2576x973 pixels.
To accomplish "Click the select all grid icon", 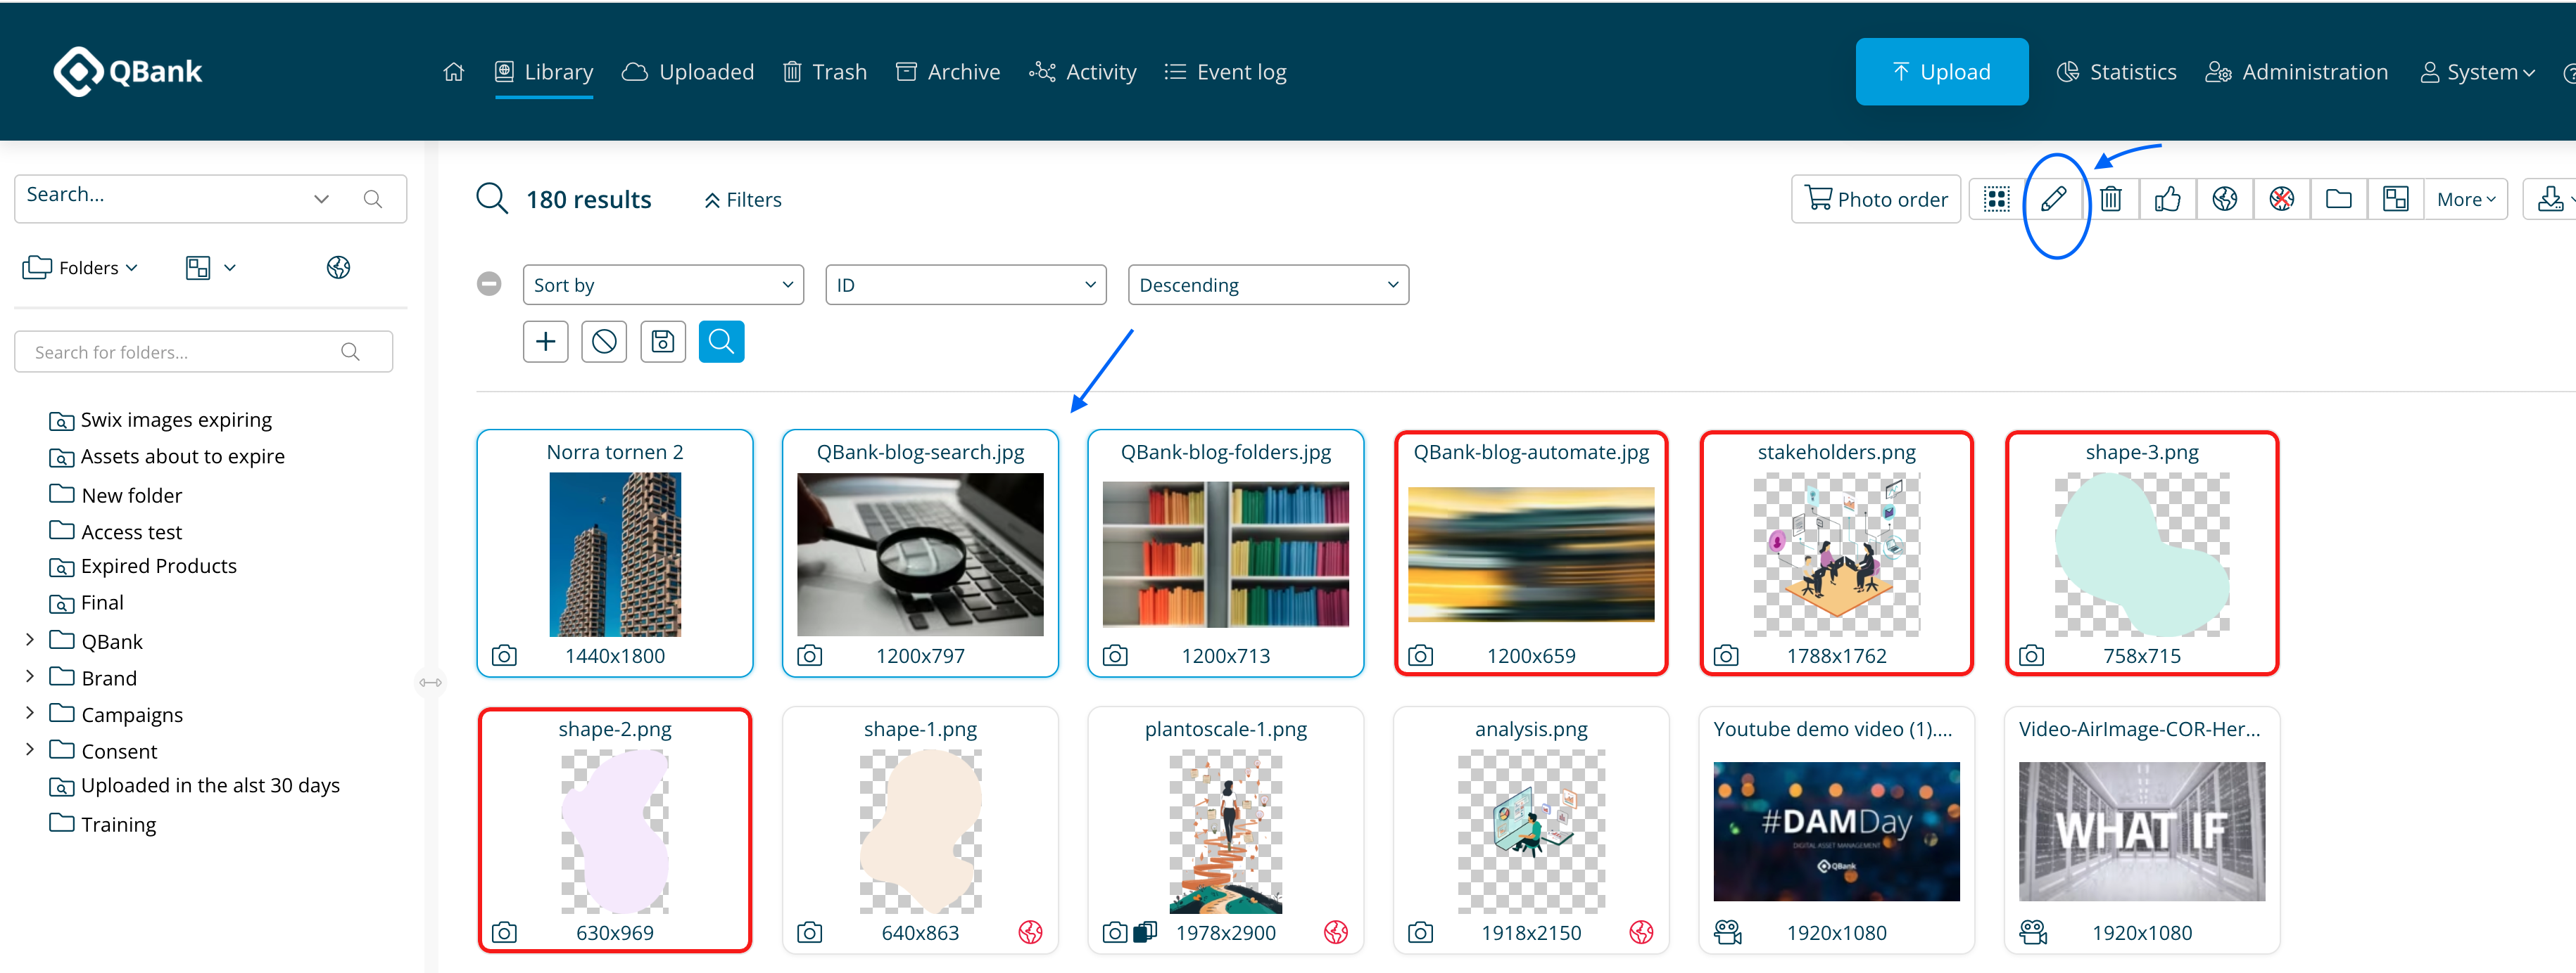I will coord(1997,199).
